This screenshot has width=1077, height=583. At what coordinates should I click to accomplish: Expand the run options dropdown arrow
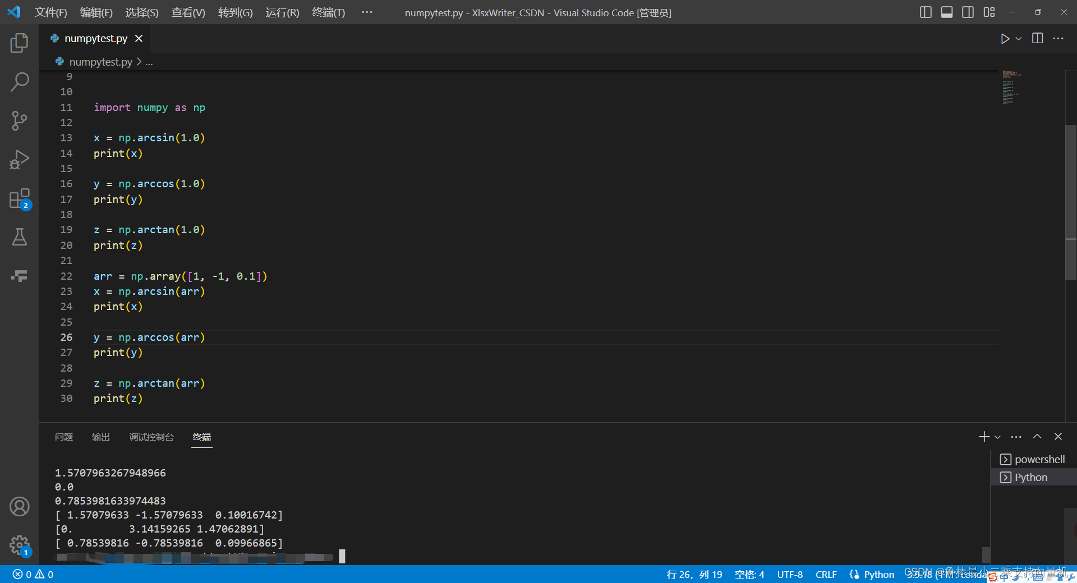click(x=1019, y=39)
